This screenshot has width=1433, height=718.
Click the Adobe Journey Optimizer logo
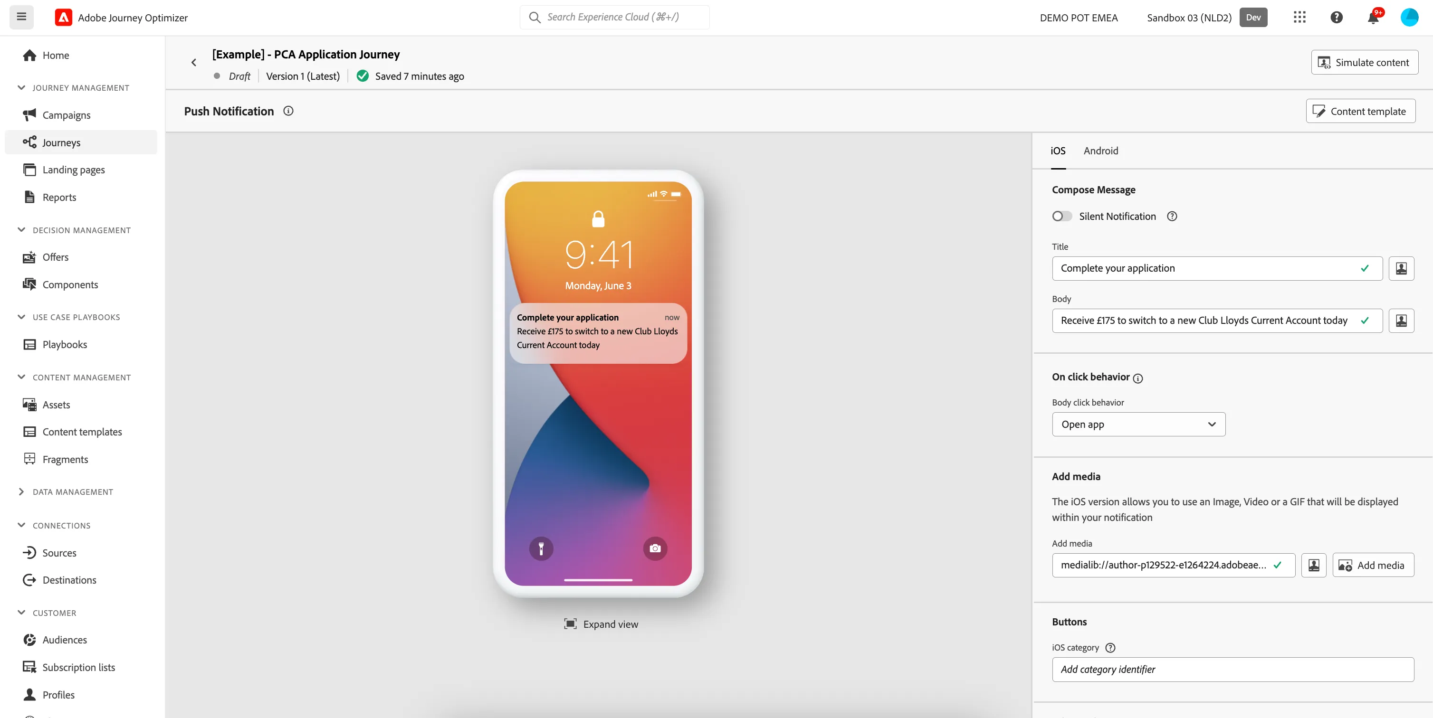(63, 17)
